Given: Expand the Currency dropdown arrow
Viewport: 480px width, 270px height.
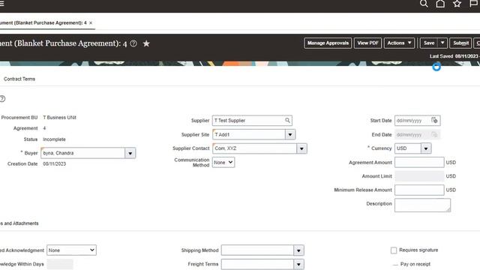Looking at the screenshot, I should tap(426, 148).
